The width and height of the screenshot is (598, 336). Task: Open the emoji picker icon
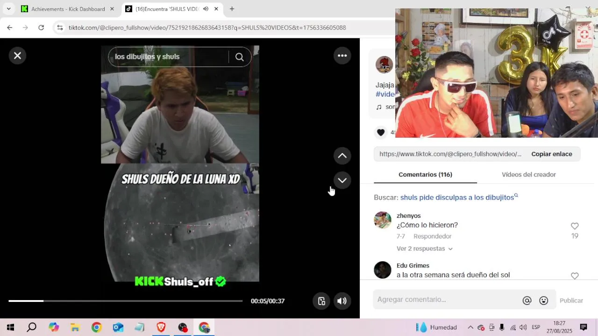point(544,301)
